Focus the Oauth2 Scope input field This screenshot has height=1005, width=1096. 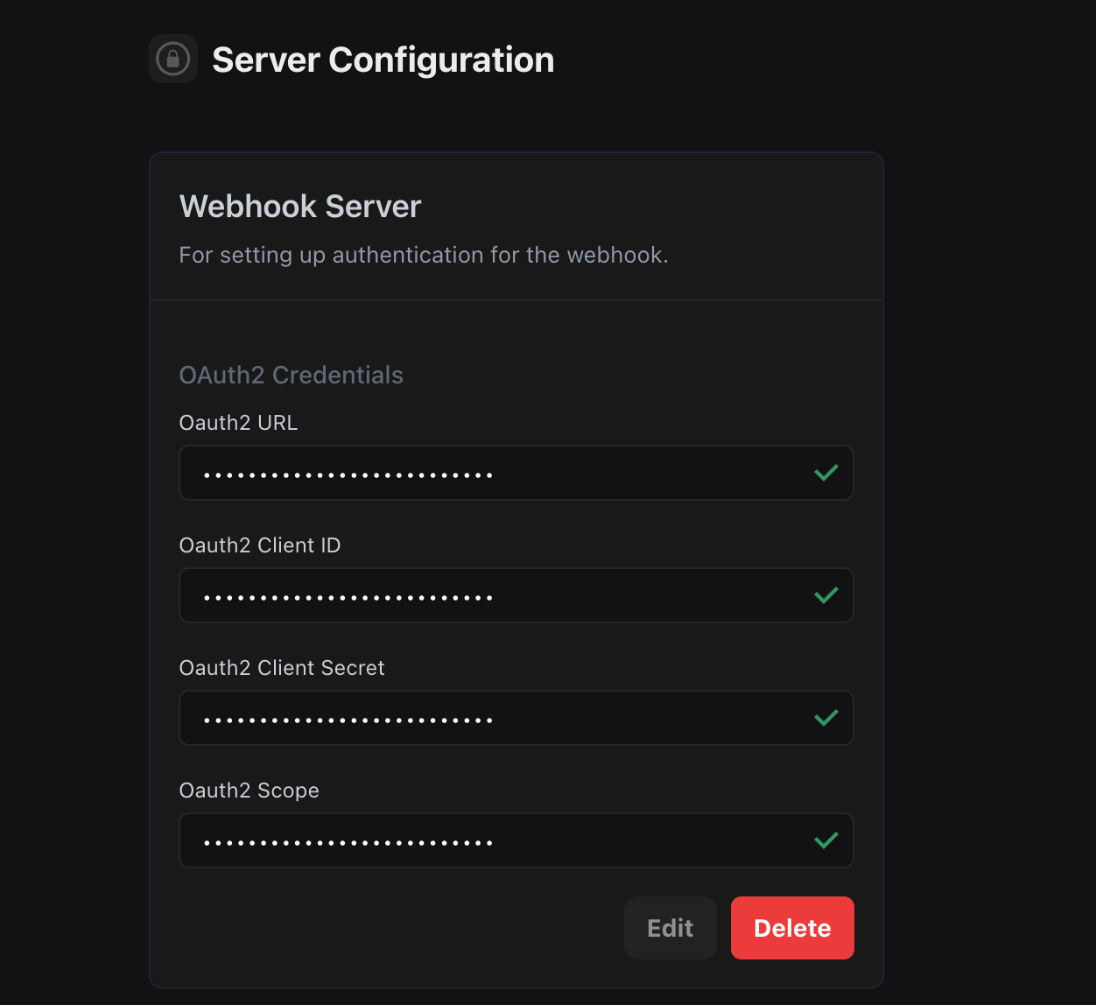tap(516, 840)
